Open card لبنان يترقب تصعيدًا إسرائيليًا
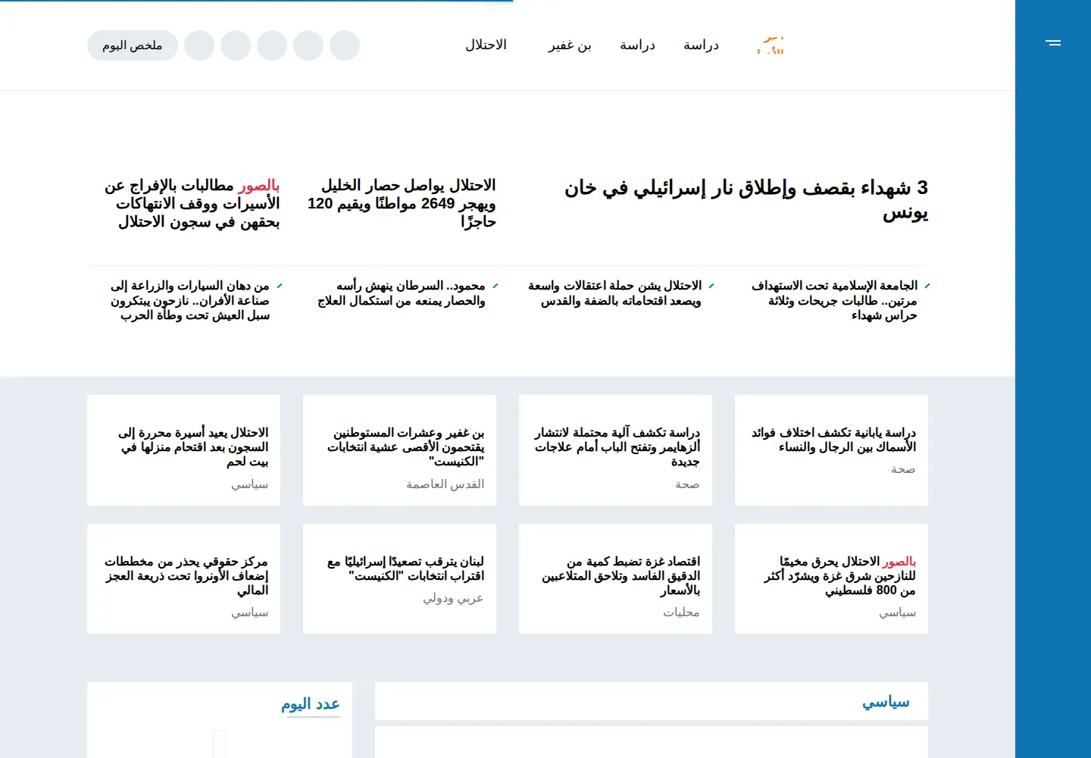Screen dimensions: 1091x758 [x=405, y=568]
